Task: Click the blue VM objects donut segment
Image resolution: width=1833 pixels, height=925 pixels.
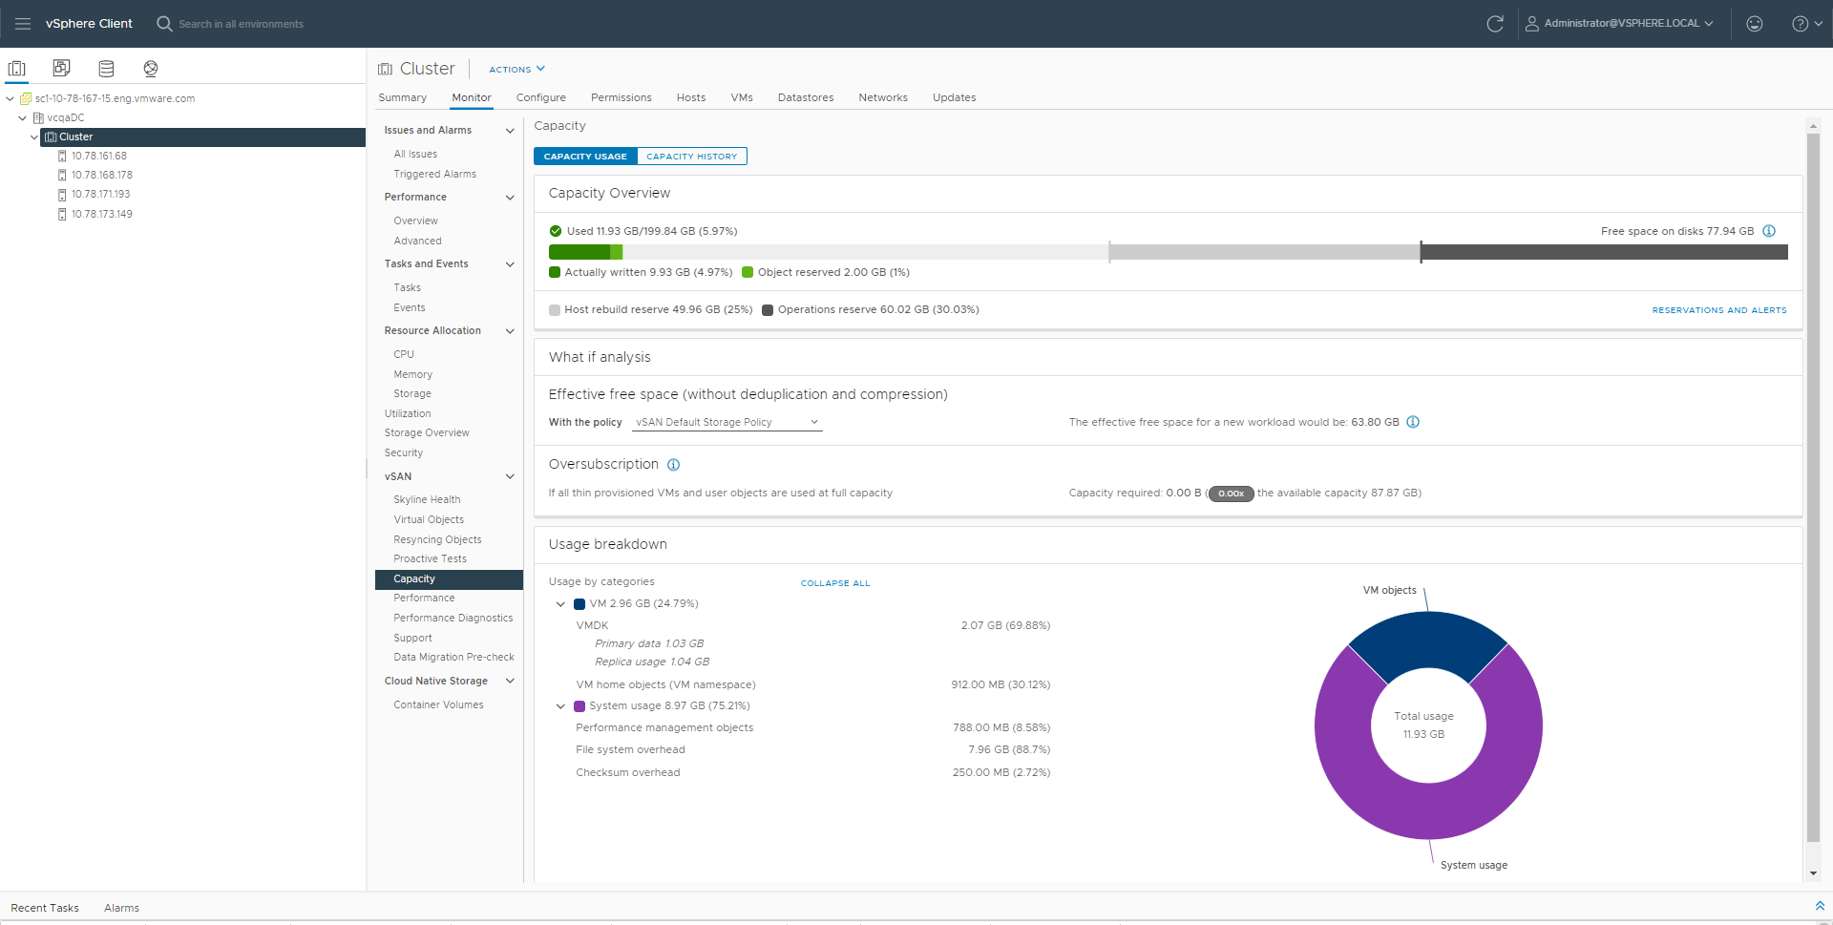Action: tap(1428, 640)
